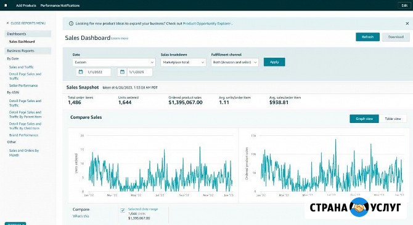Open Seller Performance report
The height and width of the screenshot is (225, 413).
tap(23, 85)
